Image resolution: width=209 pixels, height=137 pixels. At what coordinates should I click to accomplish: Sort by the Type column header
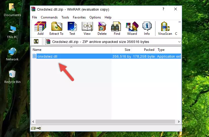(169, 50)
